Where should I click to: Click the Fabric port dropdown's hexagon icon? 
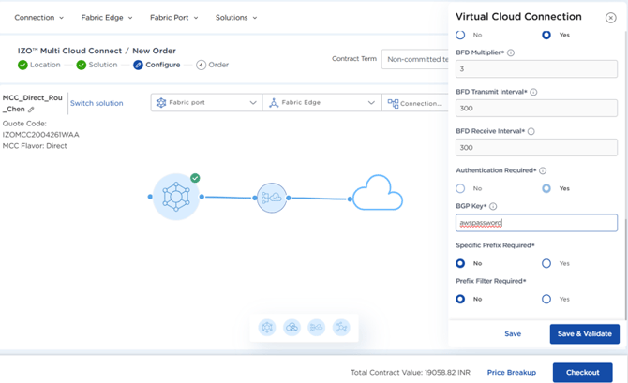[161, 103]
